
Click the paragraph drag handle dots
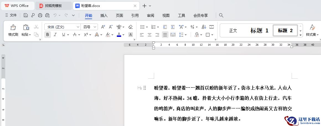(x=145, y=88)
